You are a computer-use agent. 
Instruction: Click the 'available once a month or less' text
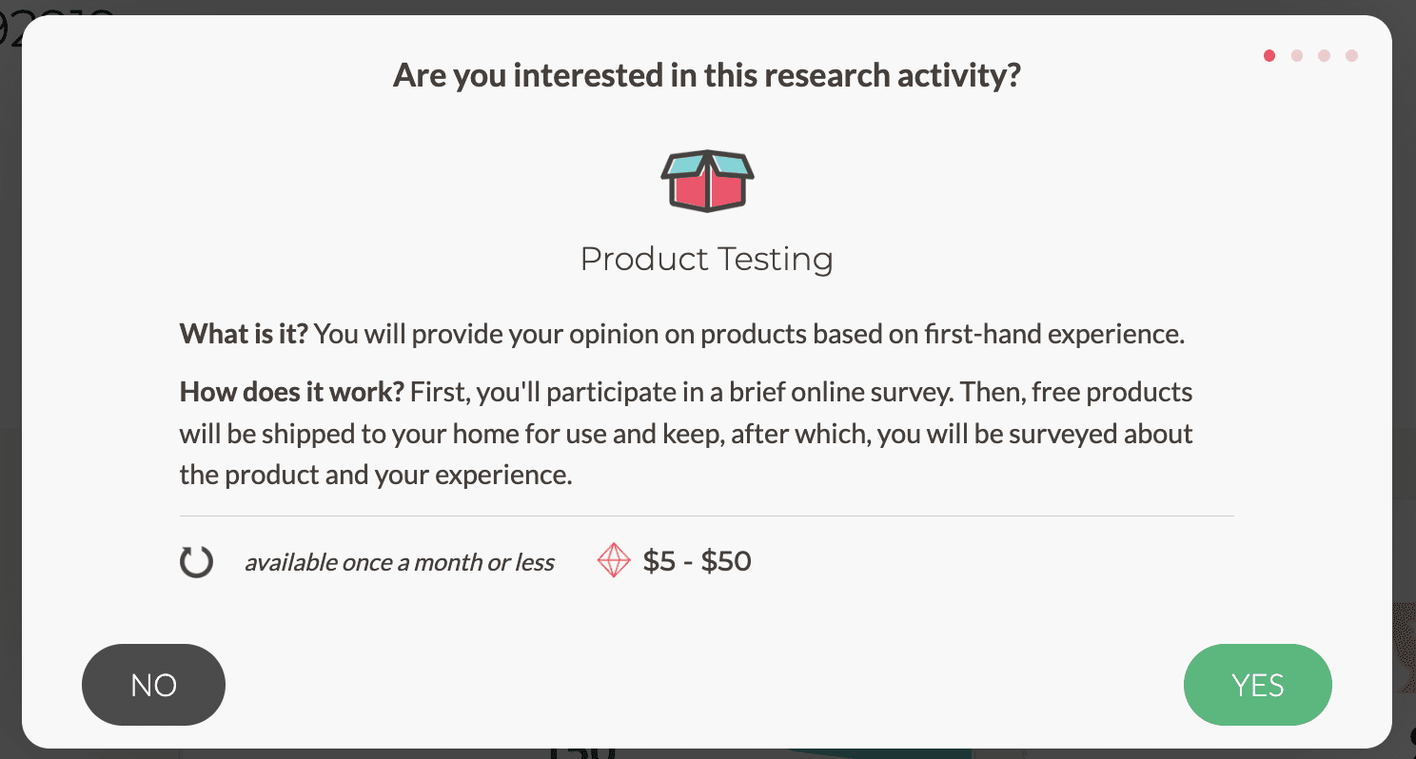[400, 562]
